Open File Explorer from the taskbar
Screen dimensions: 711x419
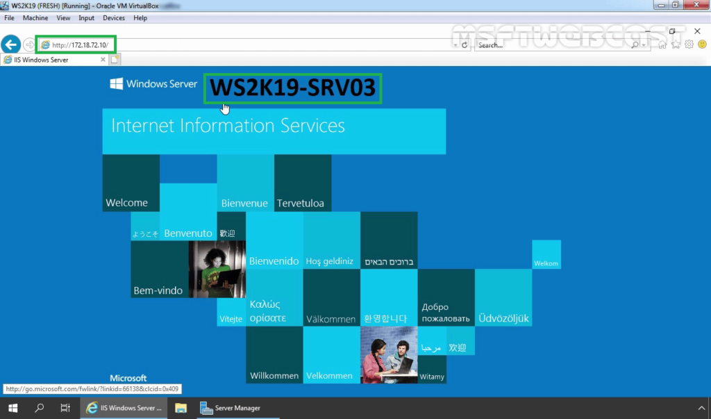coord(181,408)
